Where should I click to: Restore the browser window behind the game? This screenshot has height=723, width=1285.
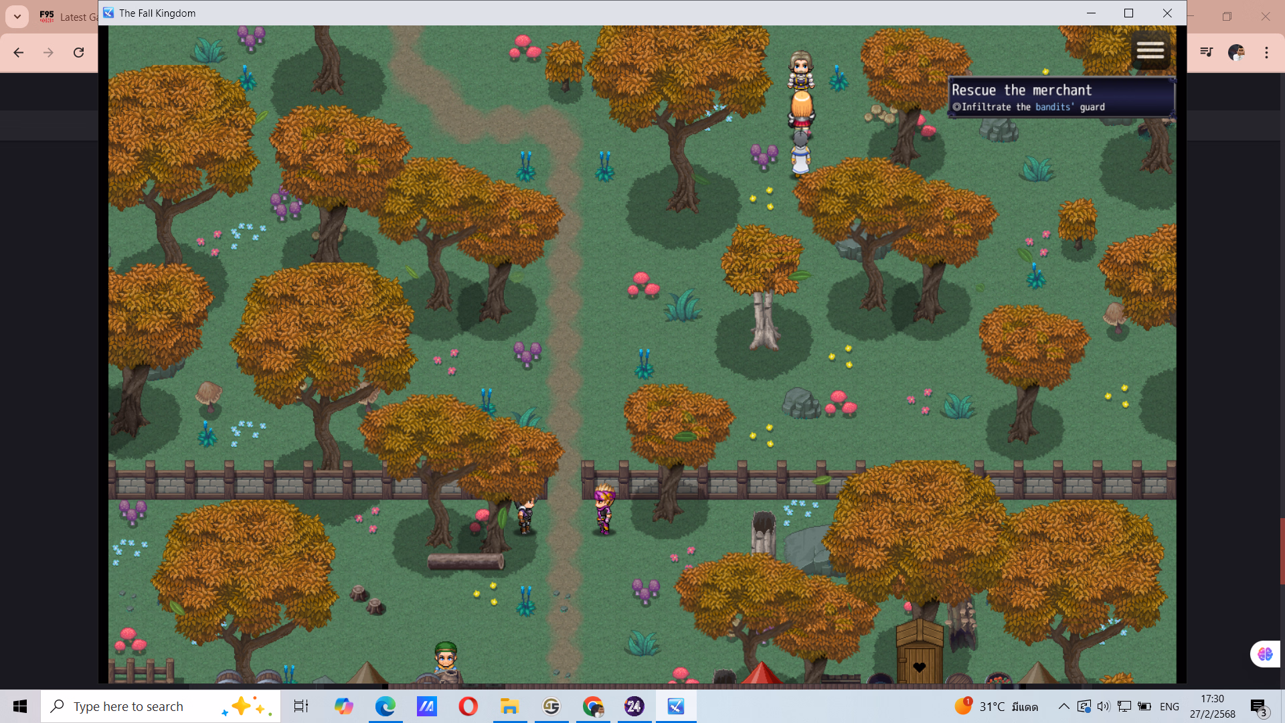tap(1227, 17)
